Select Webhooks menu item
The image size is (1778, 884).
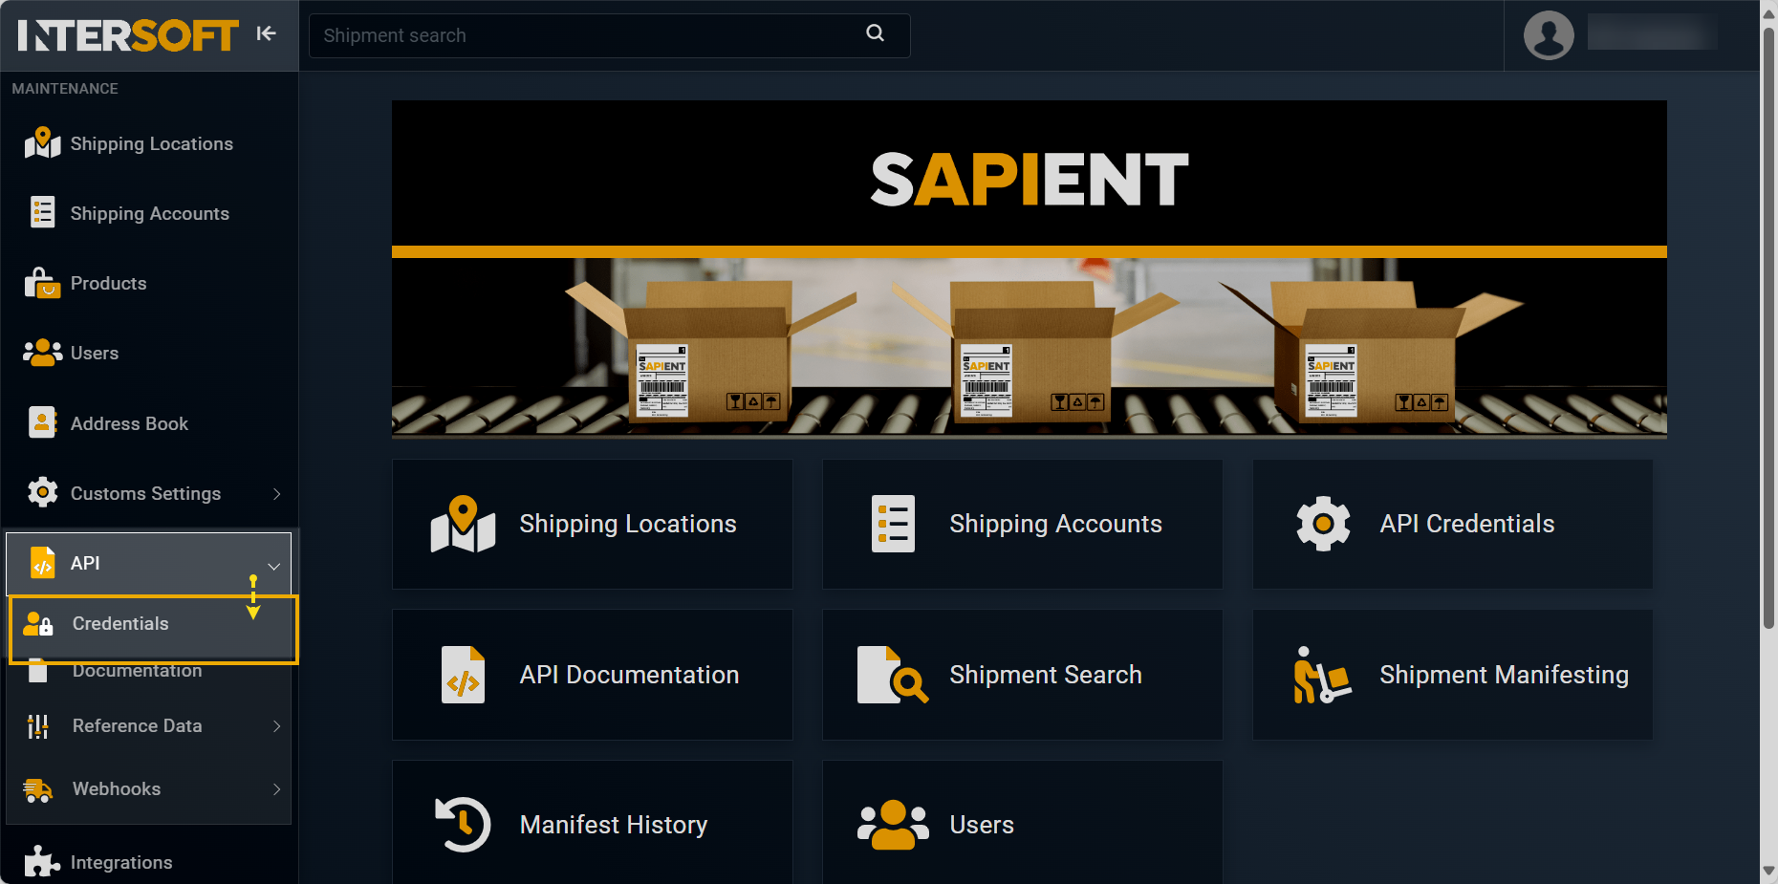(x=149, y=789)
